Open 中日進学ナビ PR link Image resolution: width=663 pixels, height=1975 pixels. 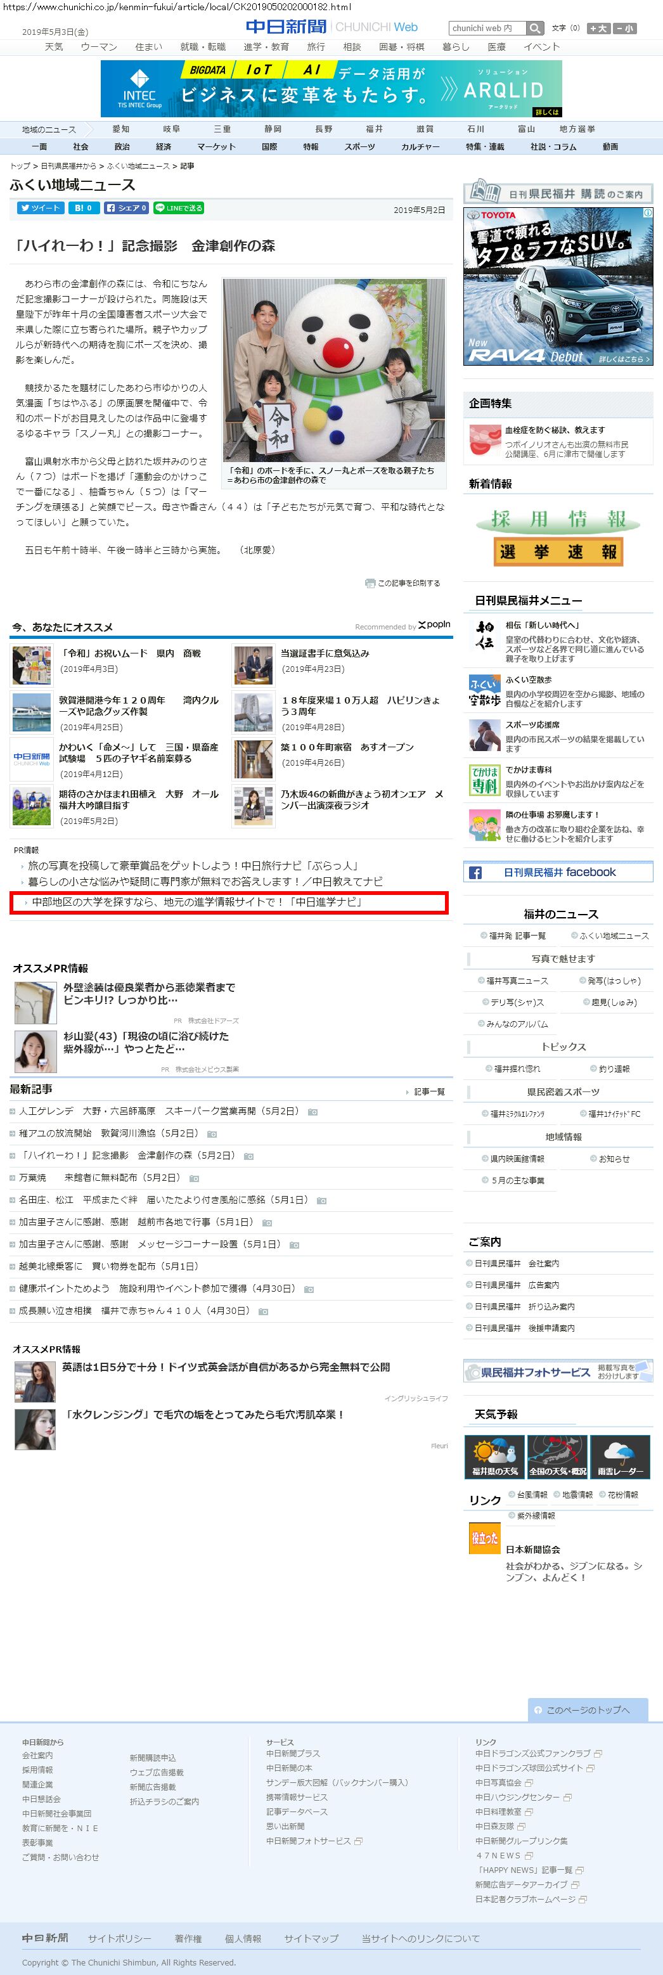[196, 903]
